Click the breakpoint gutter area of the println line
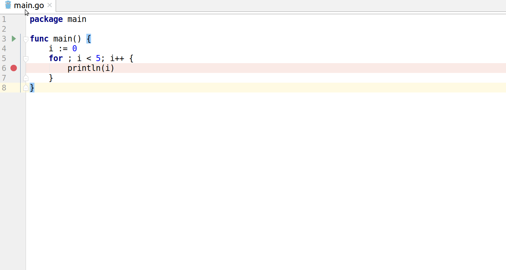This screenshot has height=270, width=506. (13, 68)
